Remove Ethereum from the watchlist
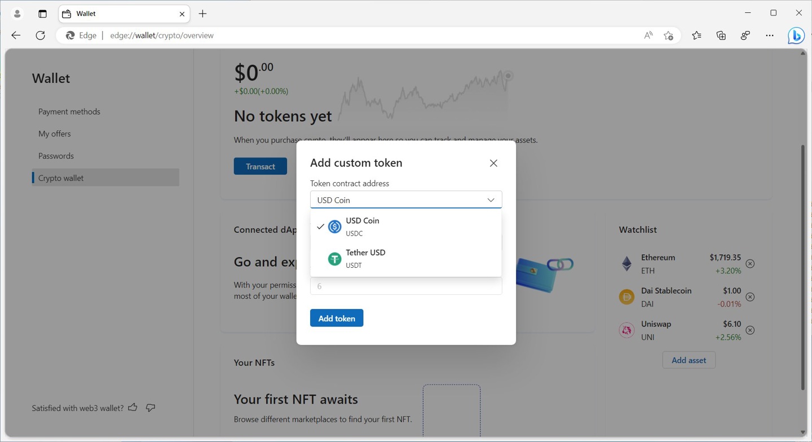Screen dimensions: 812x442 click(750, 264)
